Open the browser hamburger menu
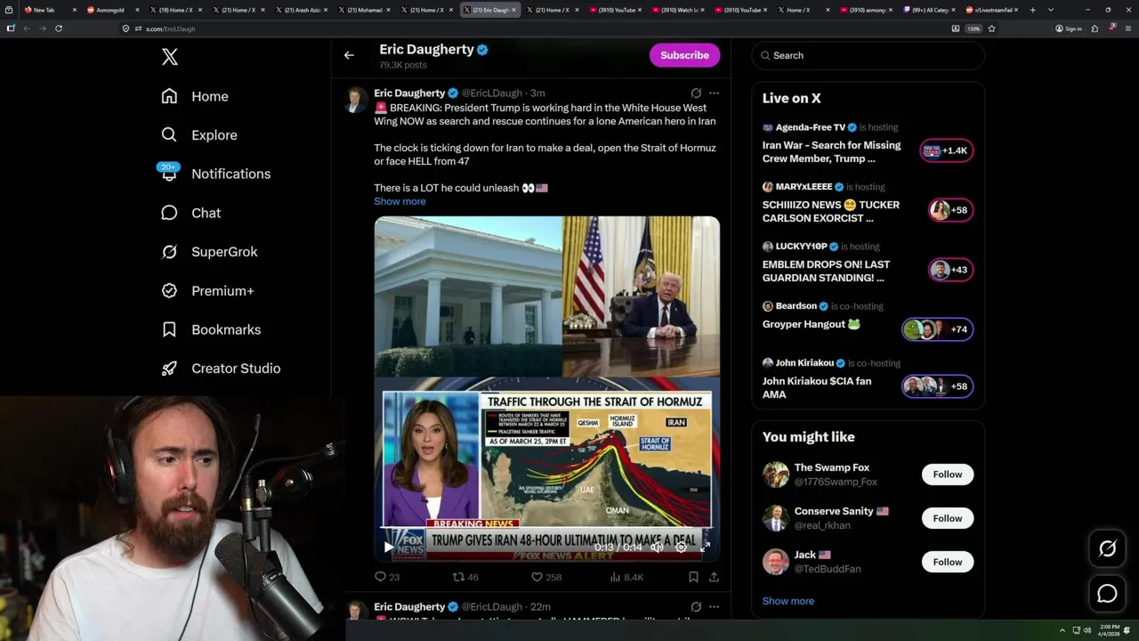 tap(1127, 28)
